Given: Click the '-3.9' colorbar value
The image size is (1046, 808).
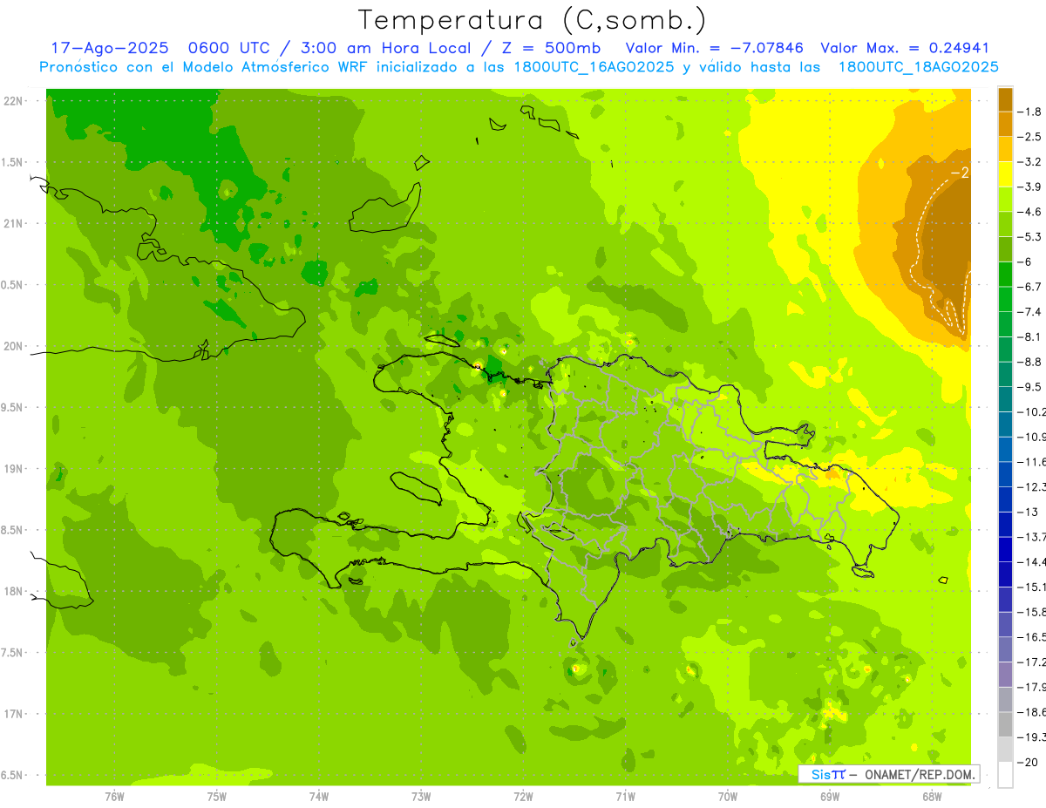Looking at the screenshot, I should pos(1030,187).
